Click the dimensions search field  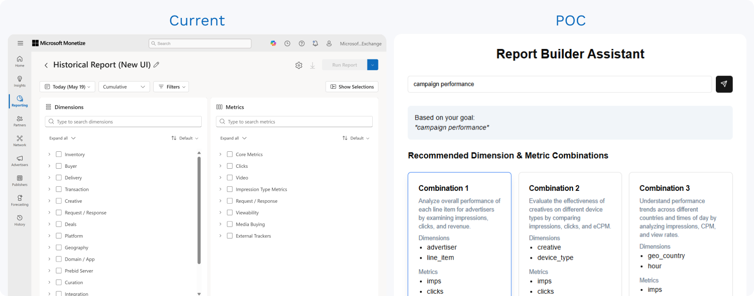(x=123, y=122)
